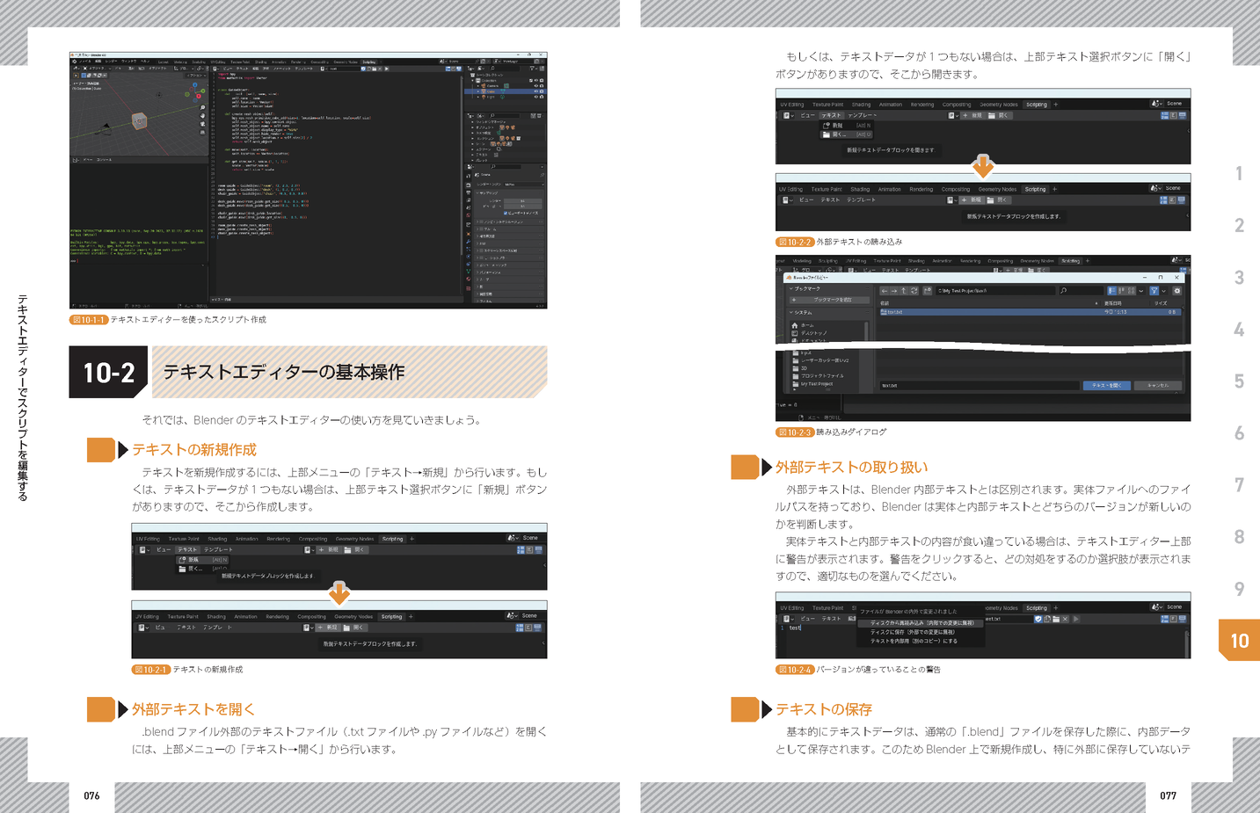Click the file browser search field

pos(1082,291)
